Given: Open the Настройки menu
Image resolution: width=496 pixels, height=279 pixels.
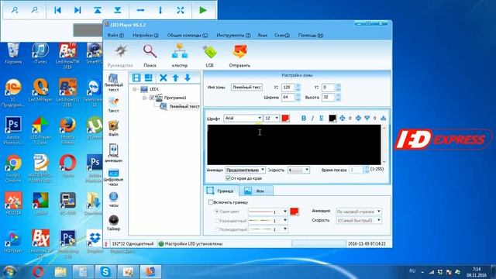Looking at the screenshot, I should pyautogui.click(x=145, y=36).
